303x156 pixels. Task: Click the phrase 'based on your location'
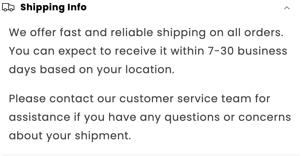107,70
